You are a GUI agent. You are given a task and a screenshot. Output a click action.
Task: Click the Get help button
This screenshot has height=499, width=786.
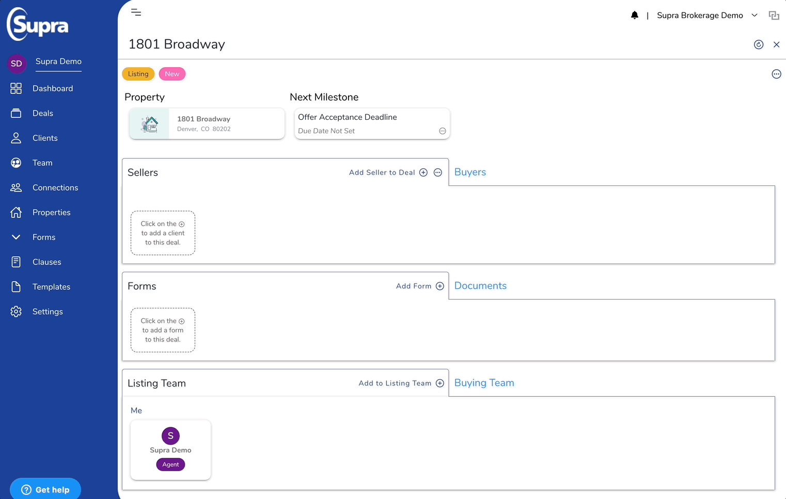tap(45, 489)
